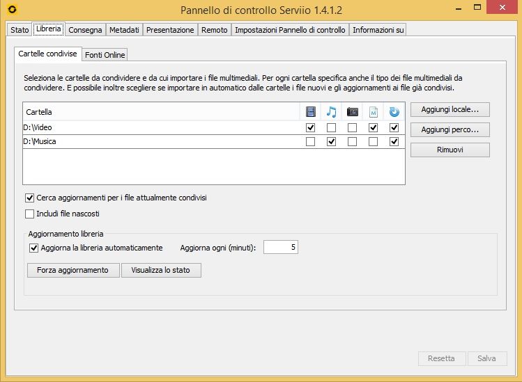The width and height of the screenshot is (522, 382).
Task: Click the camera photo column header icon
Action: click(x=352, y=112)
